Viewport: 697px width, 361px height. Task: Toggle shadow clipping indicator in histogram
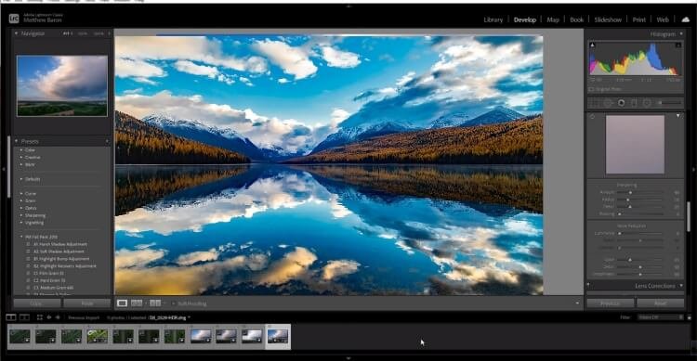592,45
